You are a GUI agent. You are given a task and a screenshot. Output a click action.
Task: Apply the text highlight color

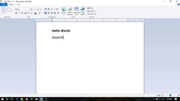[40, 13]
